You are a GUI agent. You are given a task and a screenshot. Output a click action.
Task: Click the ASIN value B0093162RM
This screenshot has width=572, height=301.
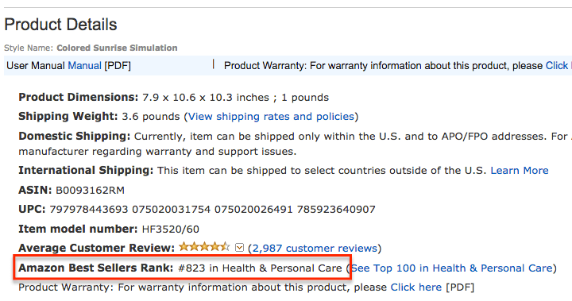tap(90, 191)
